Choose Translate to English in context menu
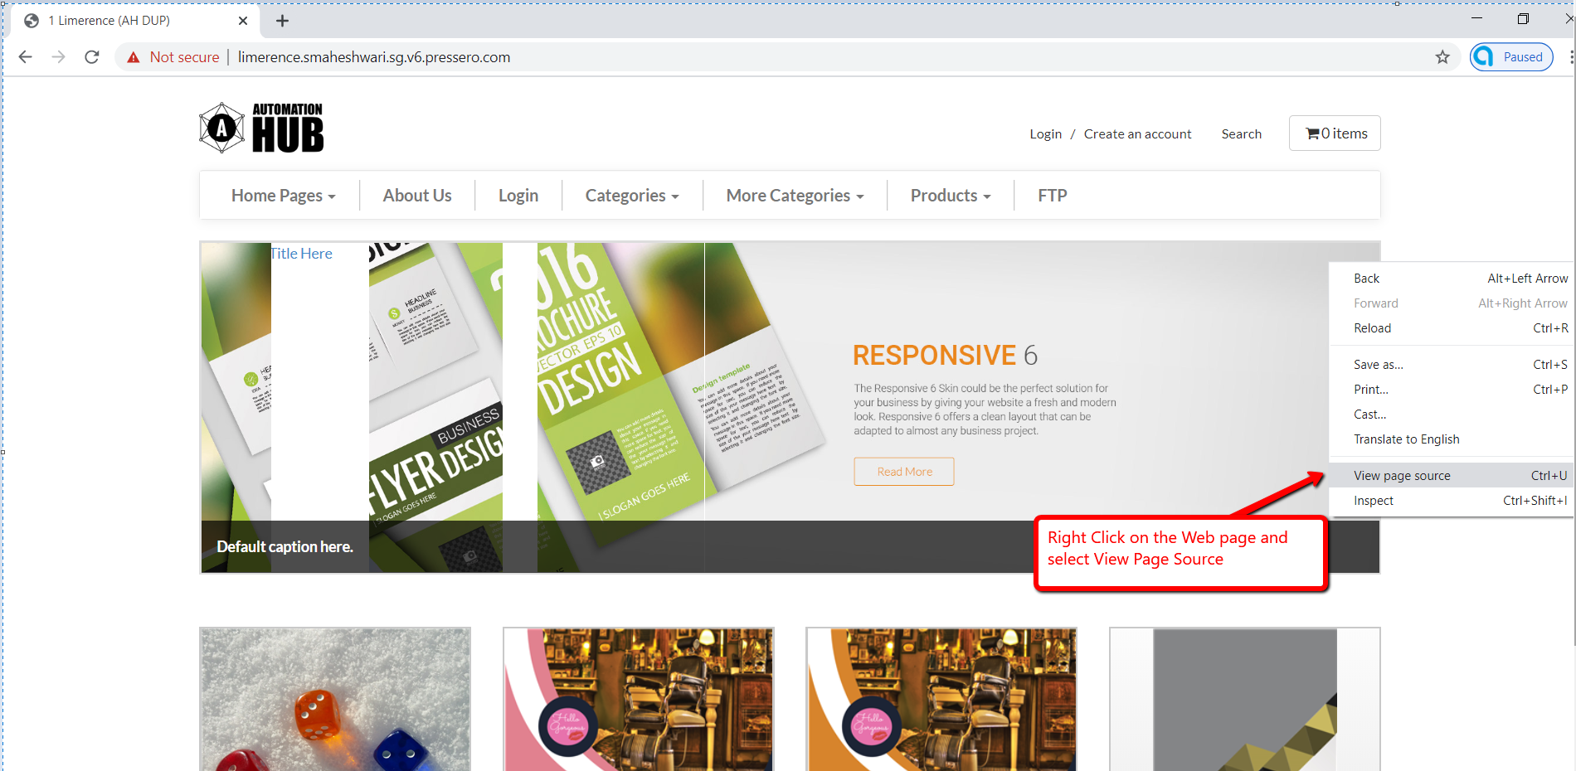 (1452, 439)
